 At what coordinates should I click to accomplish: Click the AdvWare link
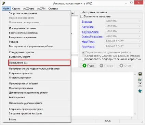[88, 27]
